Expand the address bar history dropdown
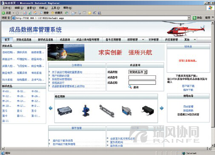 click(x=189, y=18)
